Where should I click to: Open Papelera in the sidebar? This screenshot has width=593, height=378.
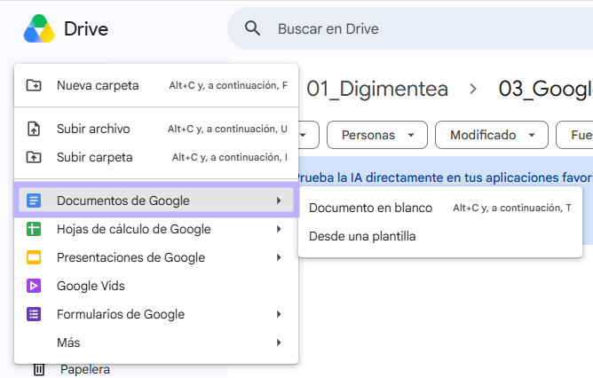point(85,369)
